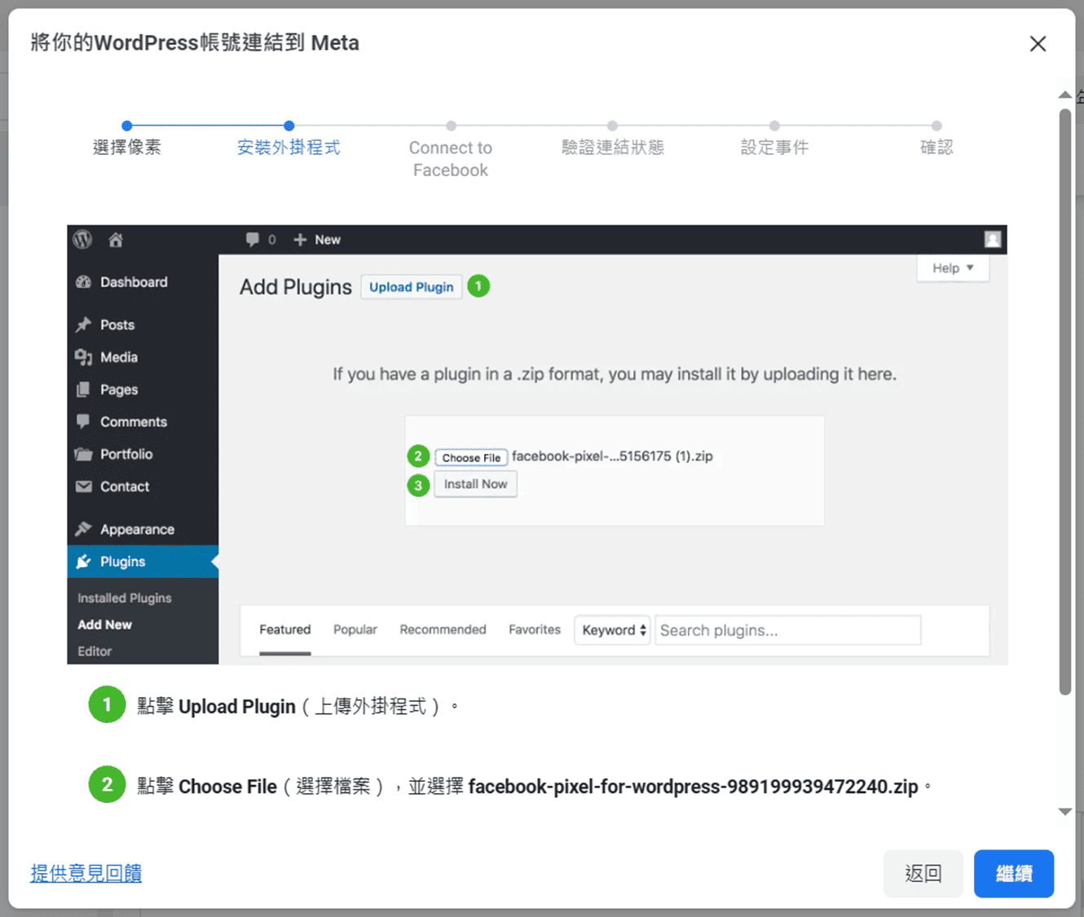
Task: Click the .zip format upload instruction sentence
Action: coord(615,374)
